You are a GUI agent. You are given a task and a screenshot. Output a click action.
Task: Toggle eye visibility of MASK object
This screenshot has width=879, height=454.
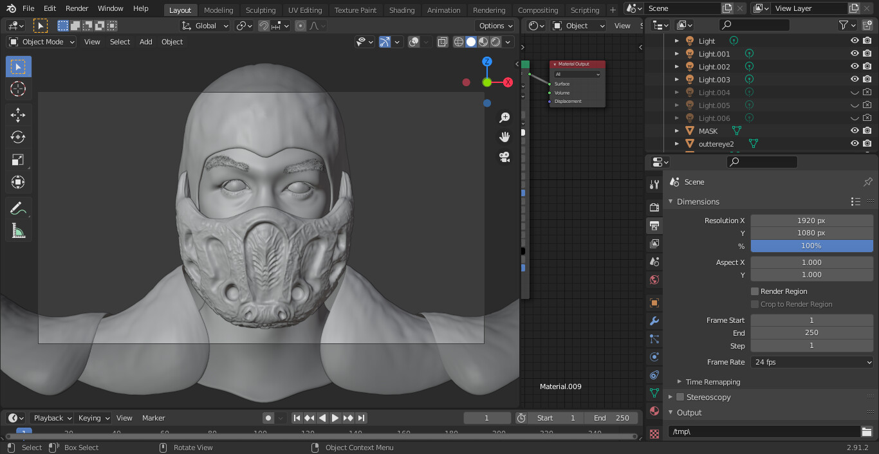855,131
